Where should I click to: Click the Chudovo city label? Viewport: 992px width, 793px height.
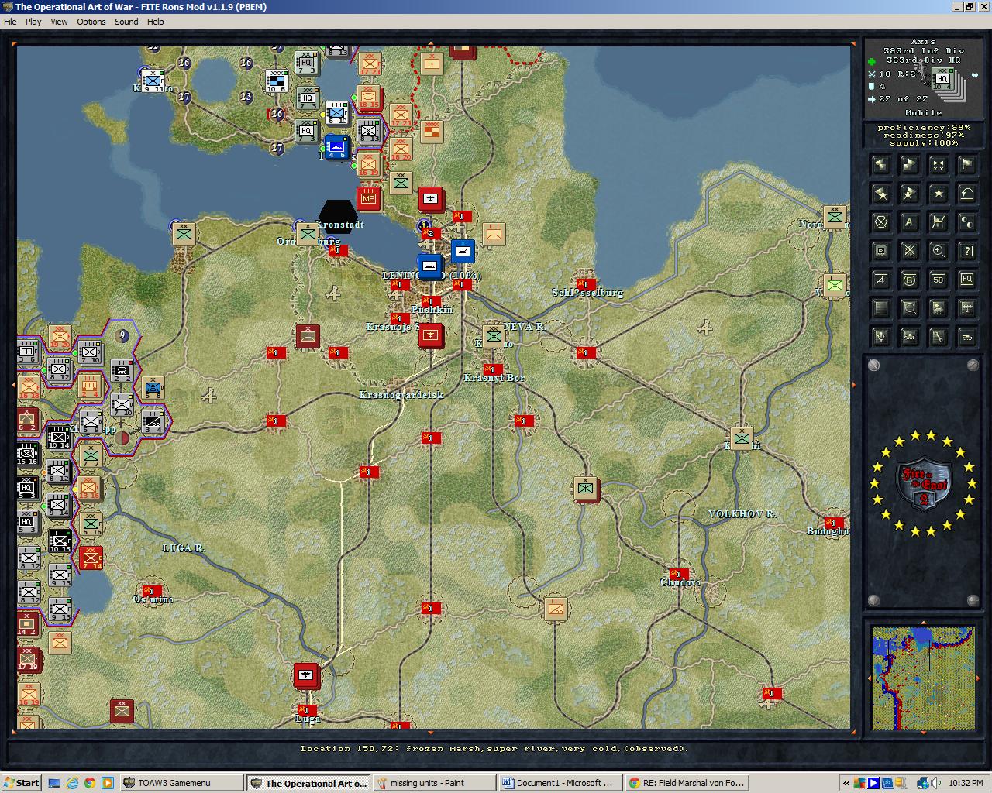(680, 582)
